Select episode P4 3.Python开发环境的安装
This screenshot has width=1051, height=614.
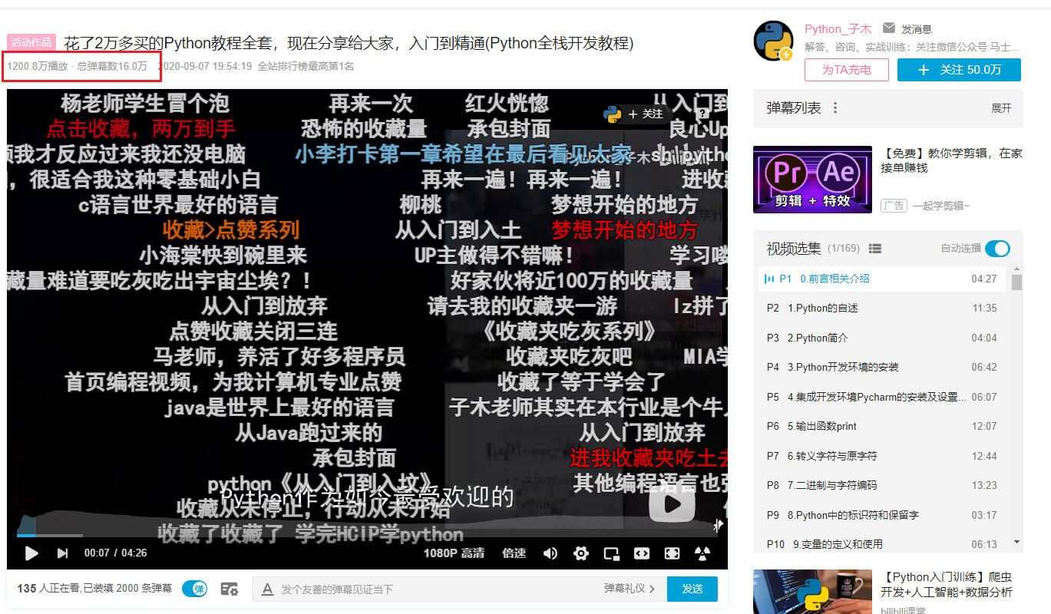coord(882,367)
